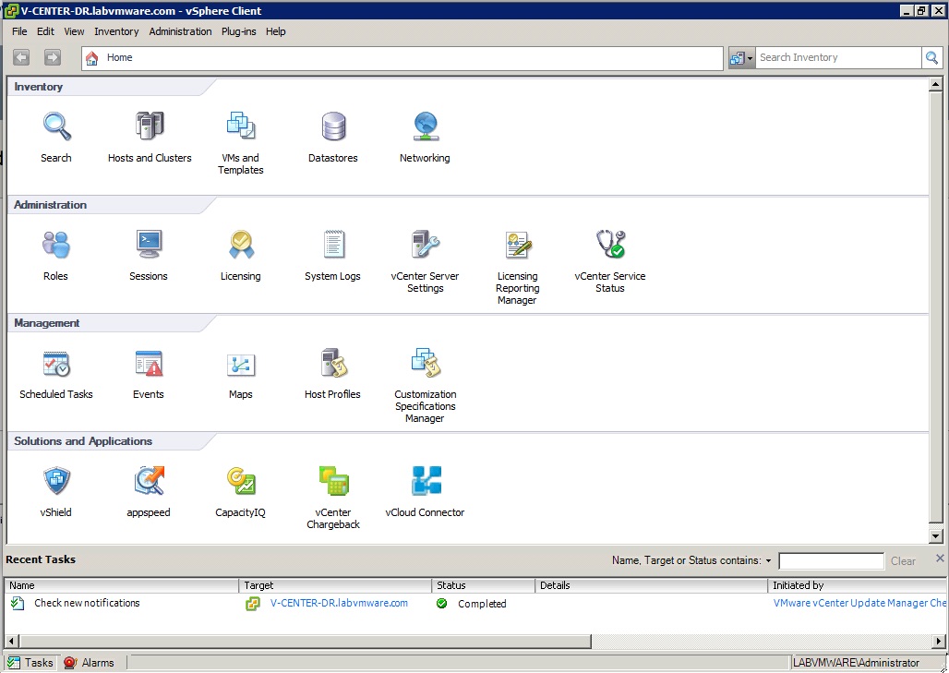The width and height of the screenshot is (949, 673).
Task: Open the Licensing icon
Action: coord(241,245)
